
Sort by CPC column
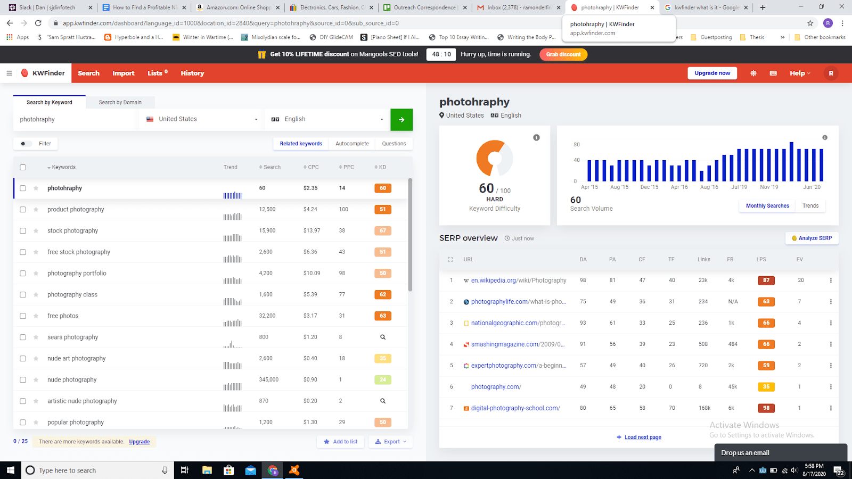(x=311, y=167)
